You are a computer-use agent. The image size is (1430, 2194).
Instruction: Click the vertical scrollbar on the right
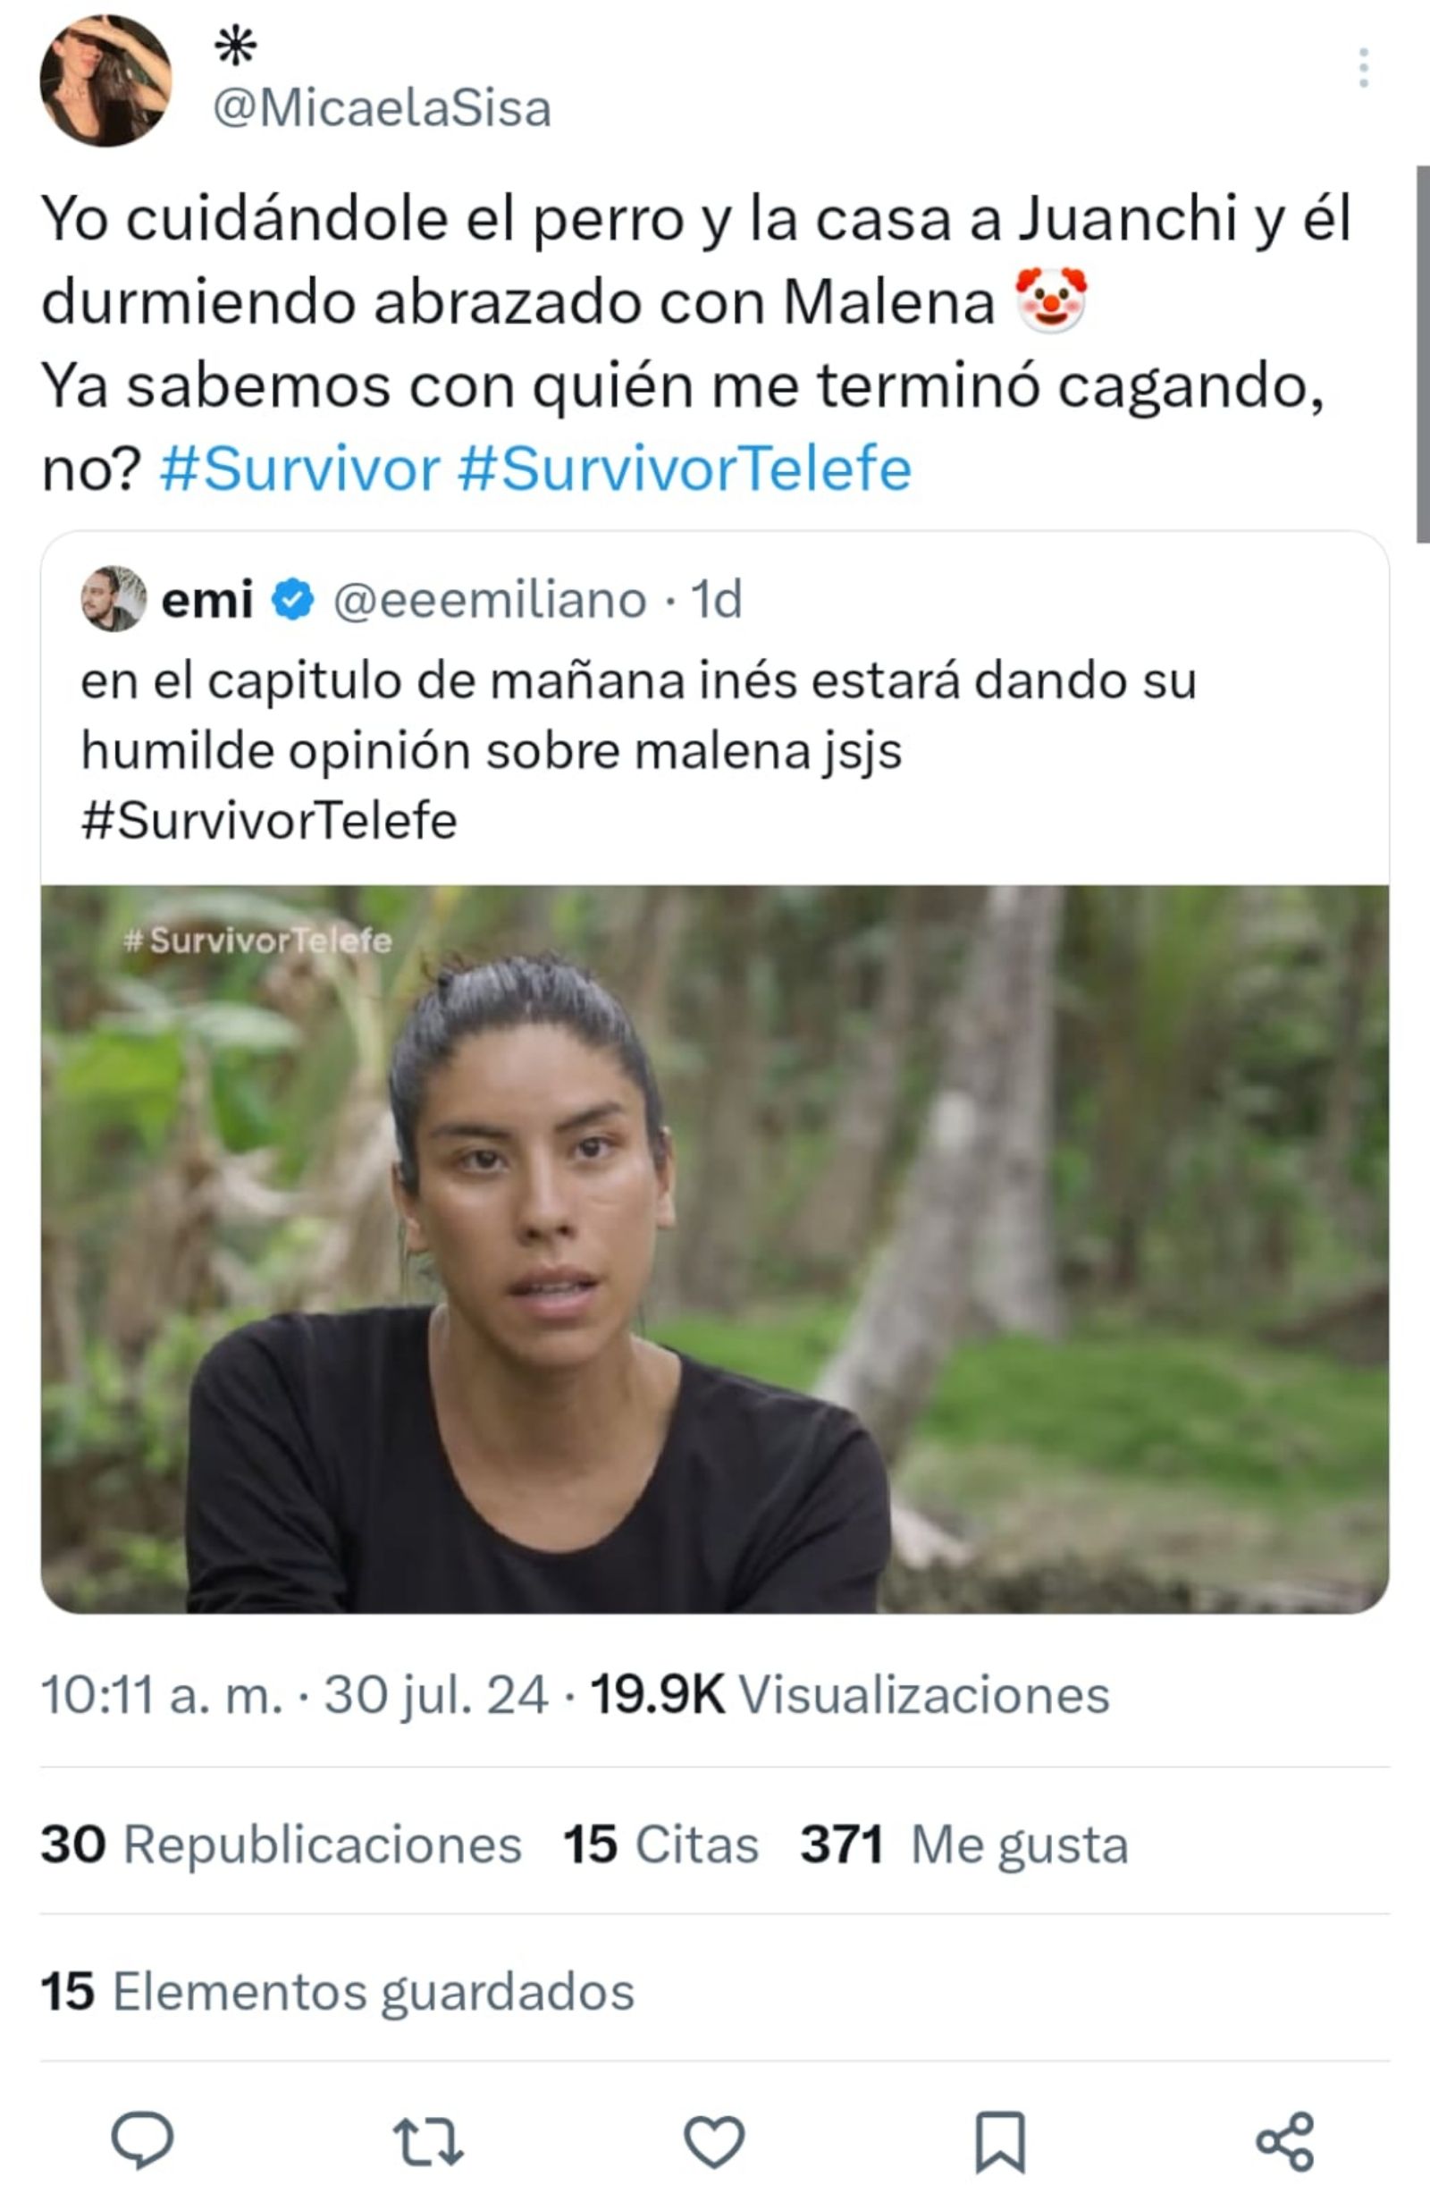(x=1423, y=354)
